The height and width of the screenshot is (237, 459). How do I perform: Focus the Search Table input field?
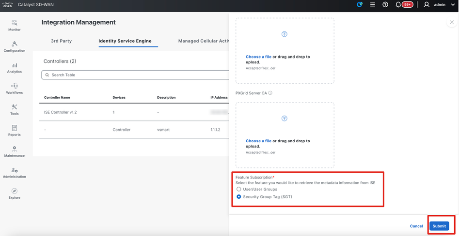(135, 75)
